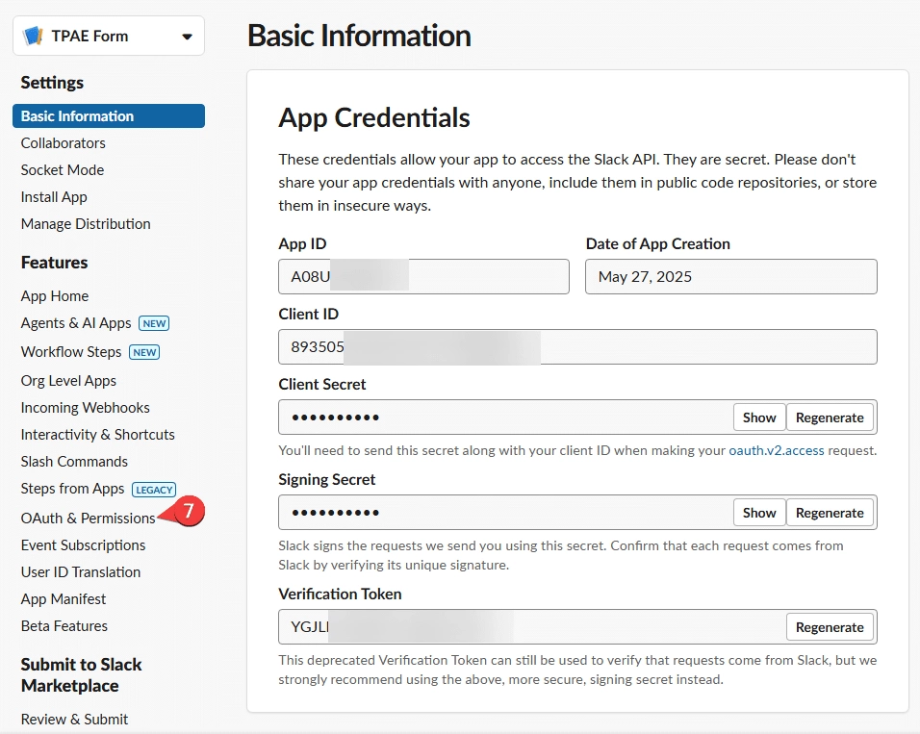Click the Client ID field
This screenshot has width=920, height=734.
pyautogui.click(x=577, y=347)
